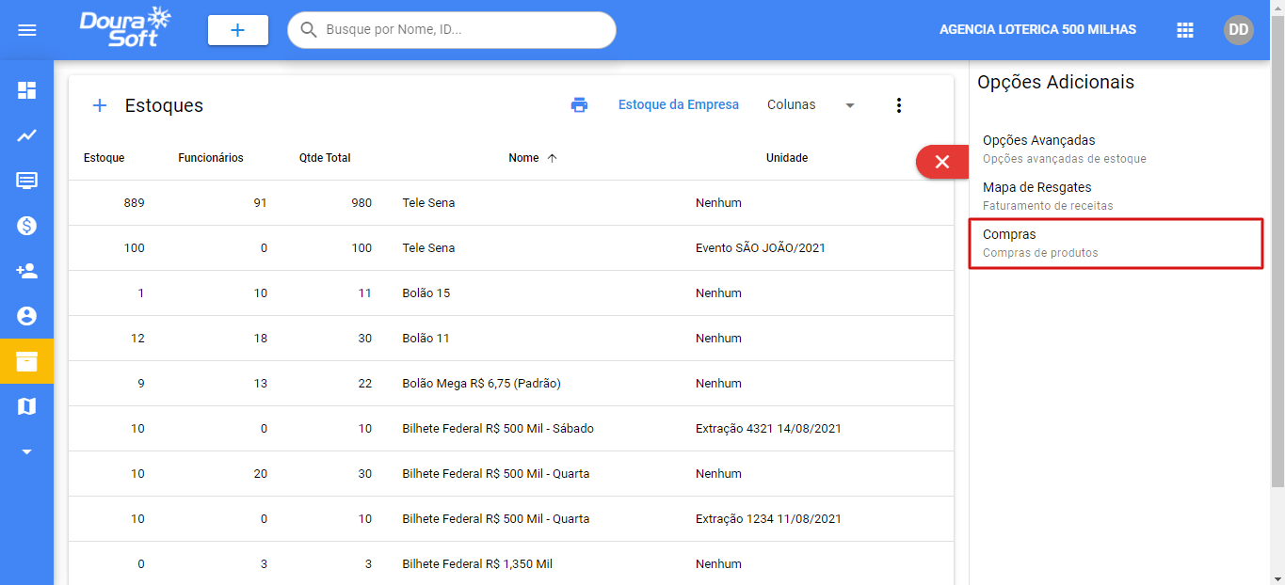
Task: Open the account circle sidebar icon
Action: (27, 316)
